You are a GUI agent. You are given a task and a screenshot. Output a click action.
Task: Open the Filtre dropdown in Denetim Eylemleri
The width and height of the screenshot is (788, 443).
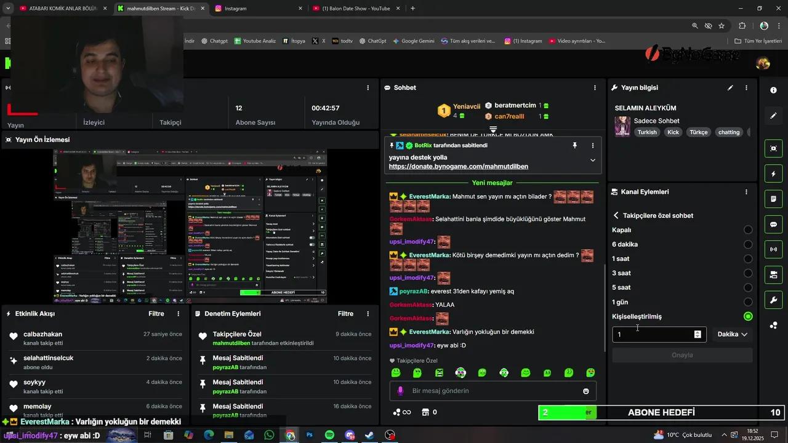point(345,313)
